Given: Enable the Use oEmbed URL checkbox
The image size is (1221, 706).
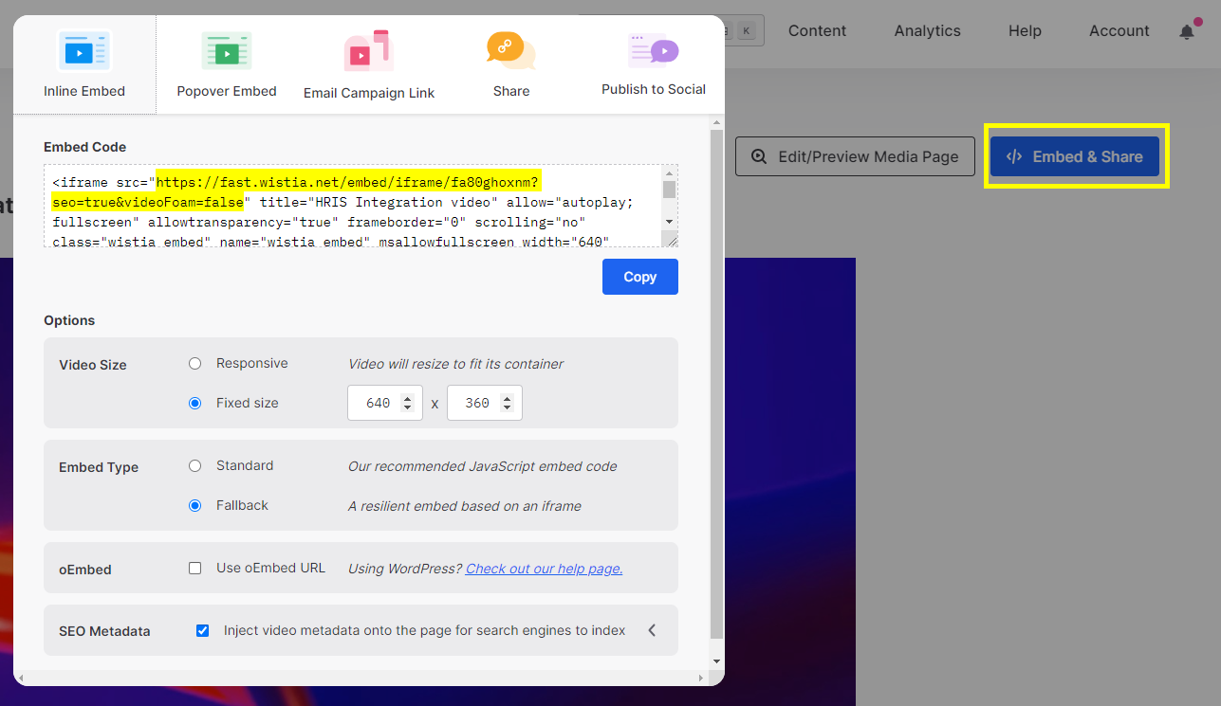Looking at the screenshot, I should pyautogui.click(x=194, y=568).
